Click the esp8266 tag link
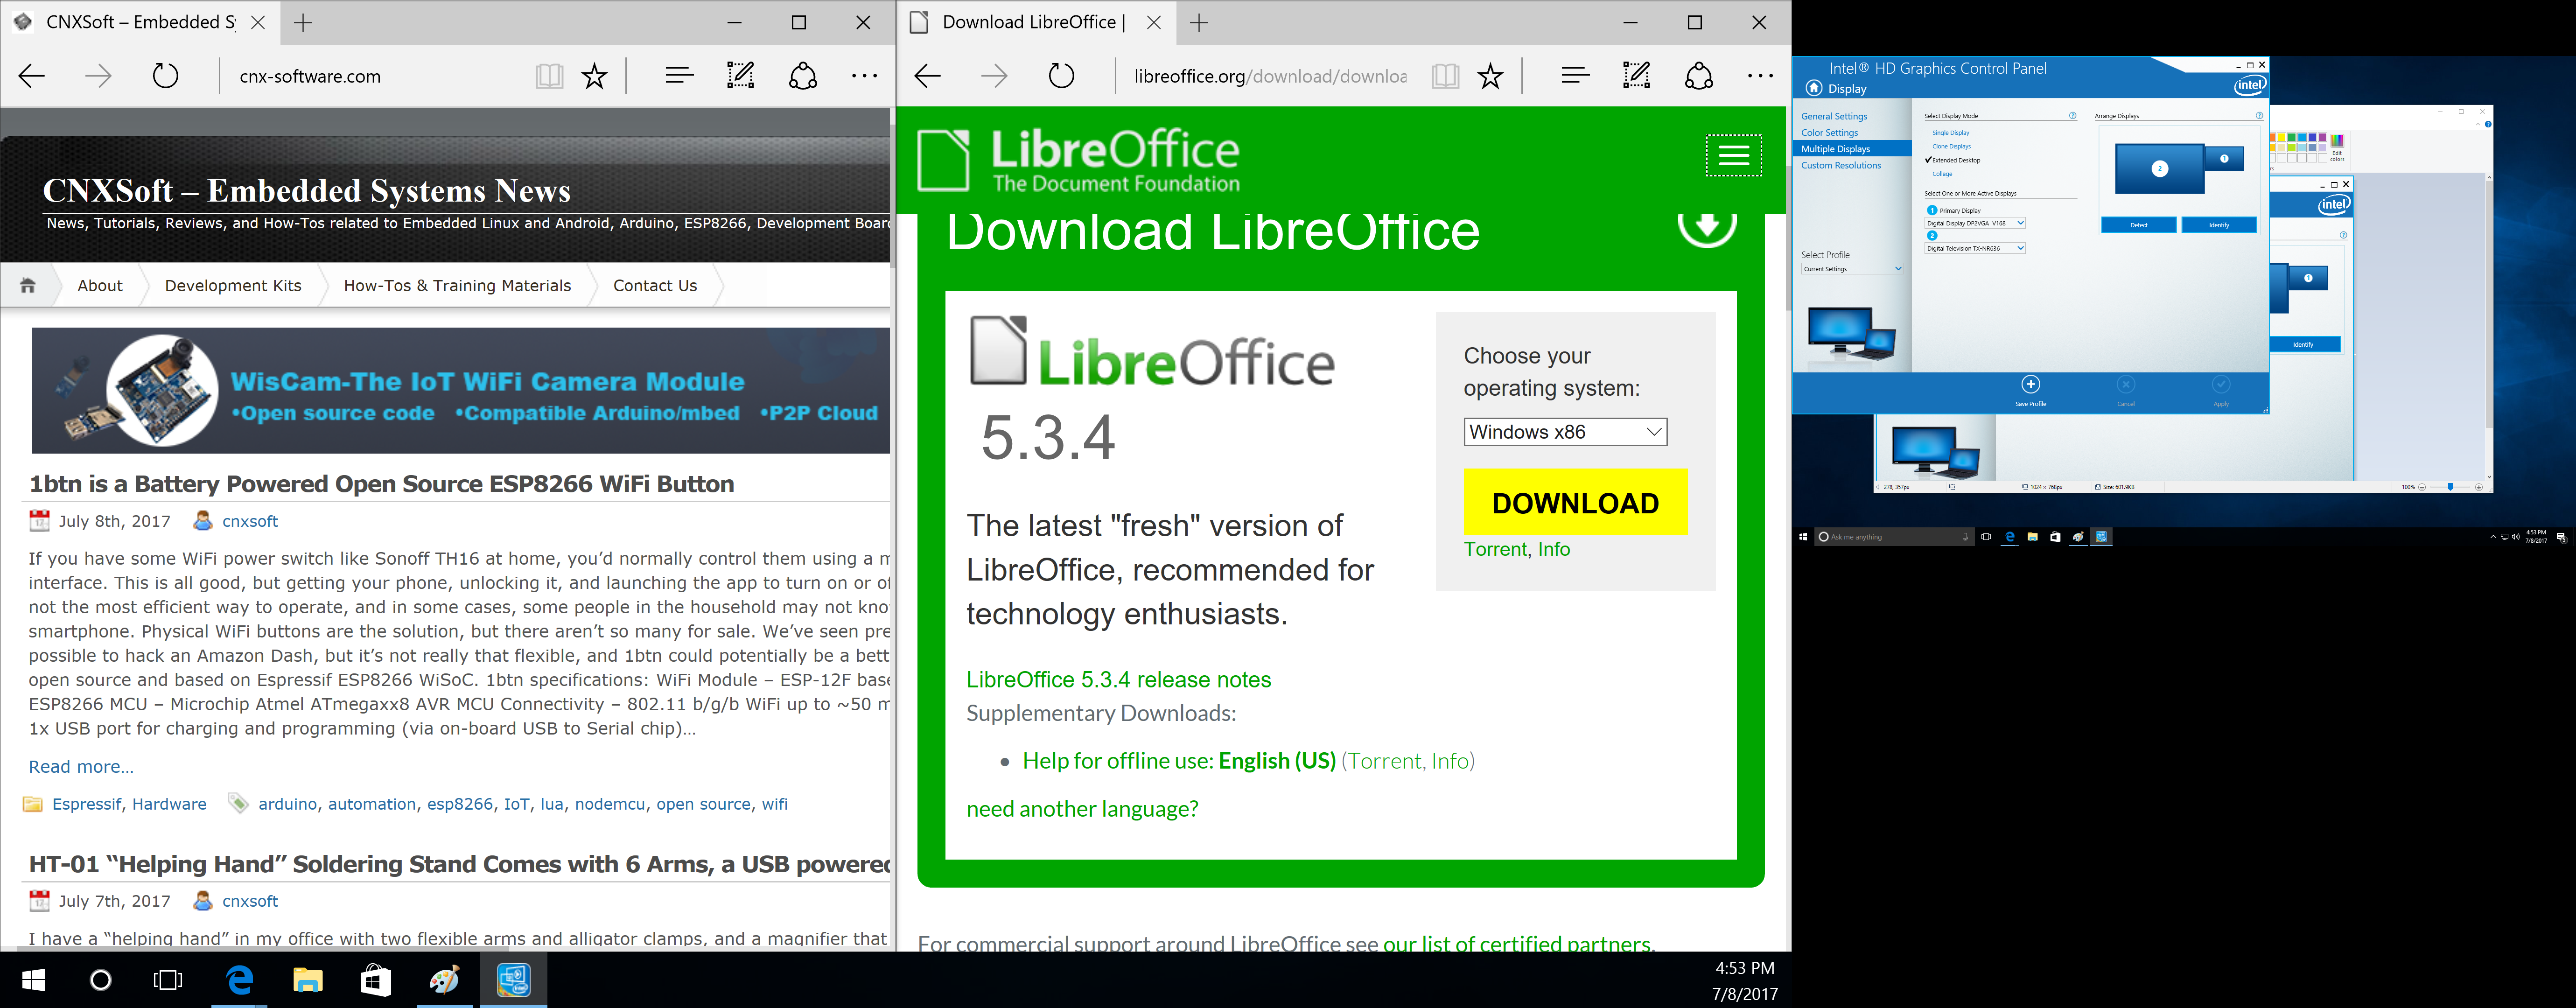This screenshot has width=2576, height=1008. [460, 804]
